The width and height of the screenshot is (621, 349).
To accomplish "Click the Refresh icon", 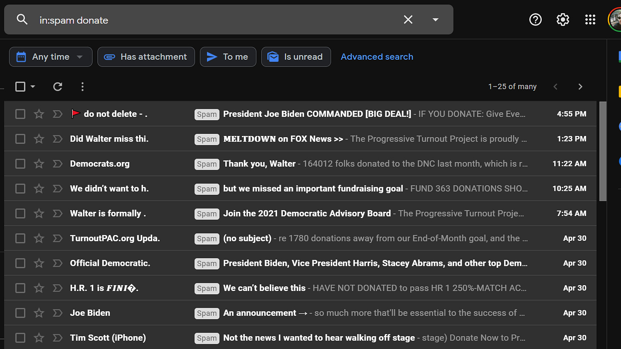I will [x=58, y=87].
